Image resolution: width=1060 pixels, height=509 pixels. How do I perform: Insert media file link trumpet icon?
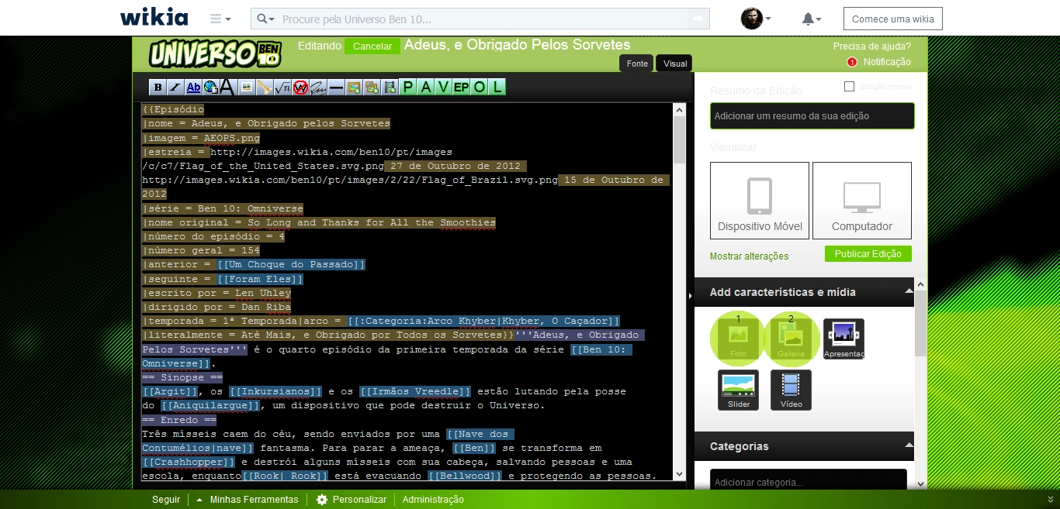pyautogui.click(x=265, y=87)
